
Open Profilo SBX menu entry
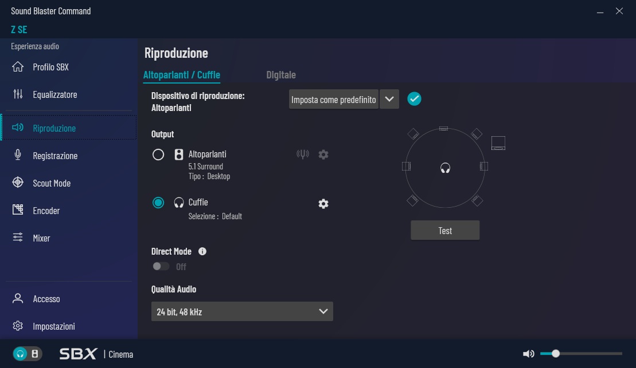[50, 67]
